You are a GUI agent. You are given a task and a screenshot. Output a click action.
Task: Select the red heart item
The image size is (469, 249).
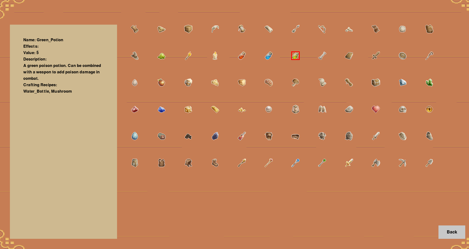376,109
